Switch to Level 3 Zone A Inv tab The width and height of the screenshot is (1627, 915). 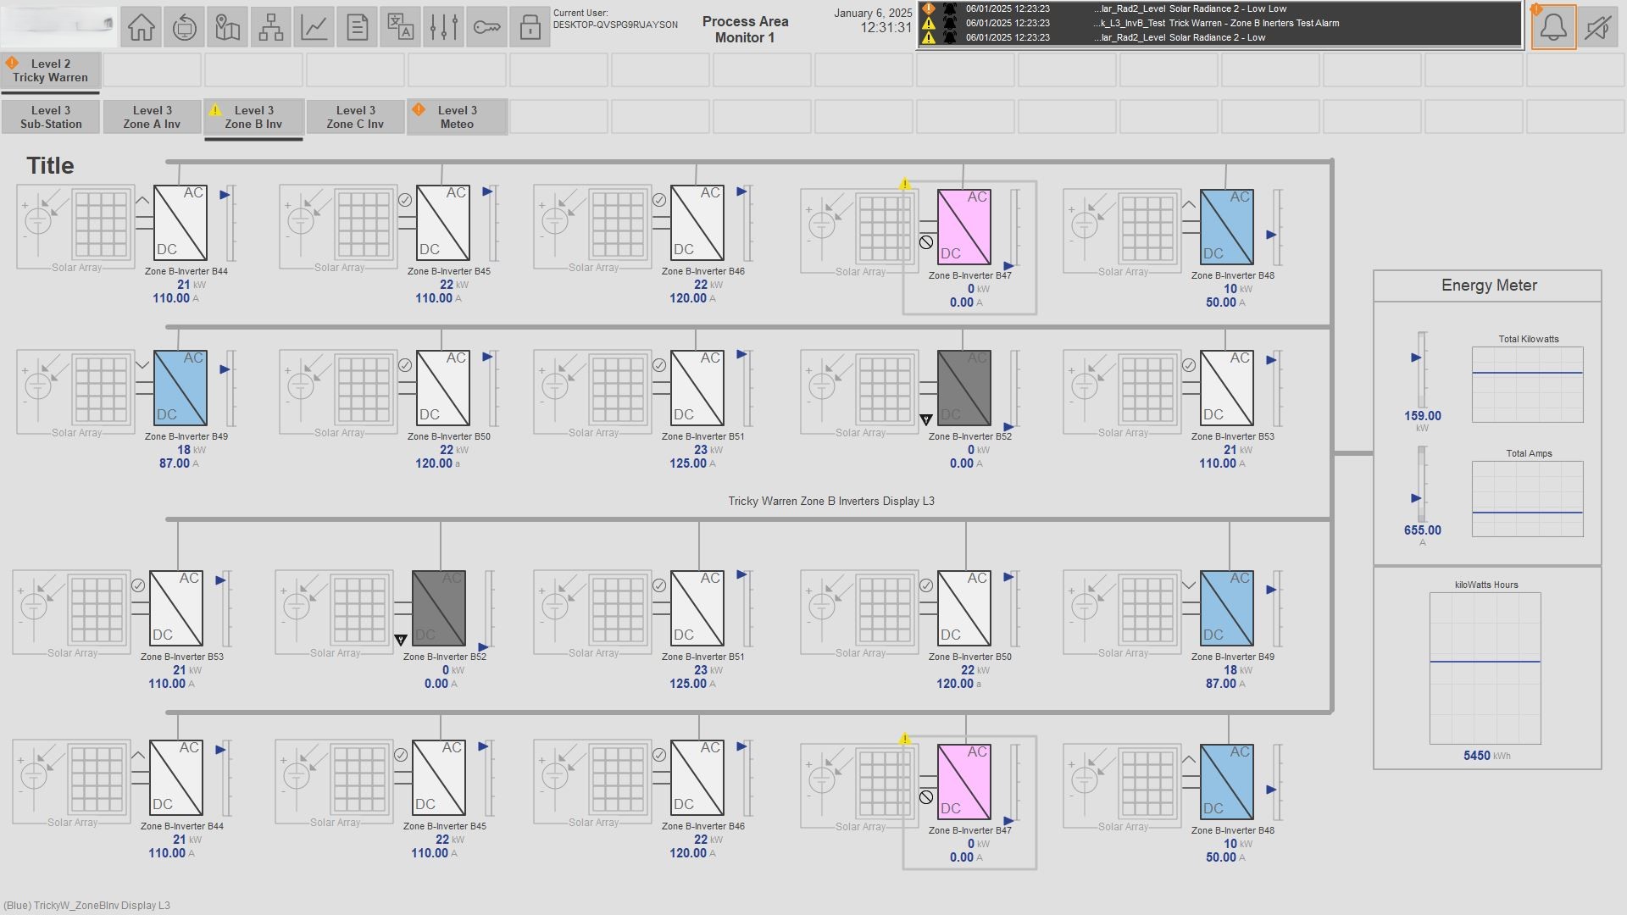152,117
